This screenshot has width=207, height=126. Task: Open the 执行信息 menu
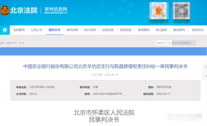click(90, 30)
